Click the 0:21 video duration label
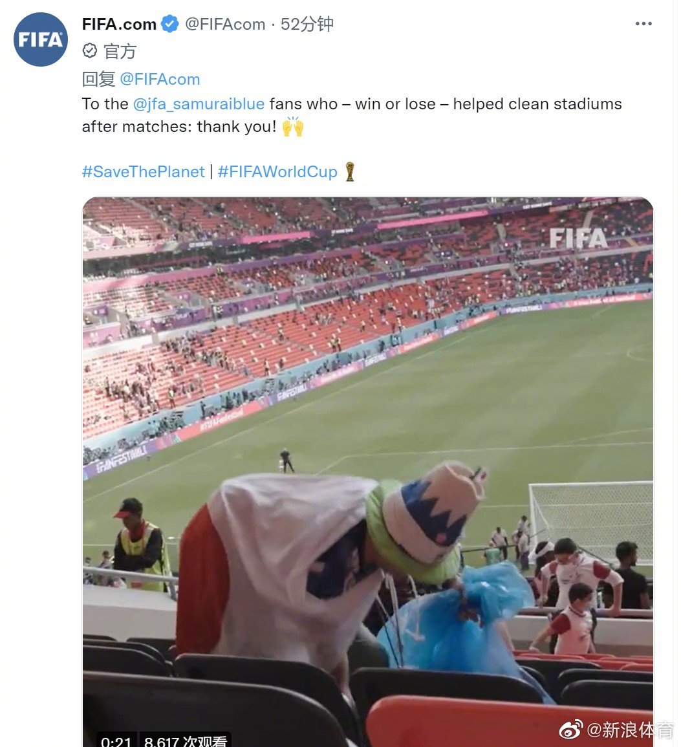The height and width of the screenshot is (747, 681). [116, 741]
